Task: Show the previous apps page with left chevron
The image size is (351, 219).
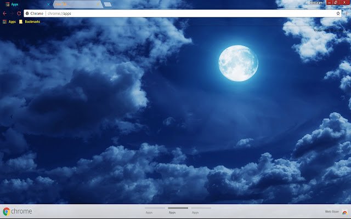Action: point(12,117)
